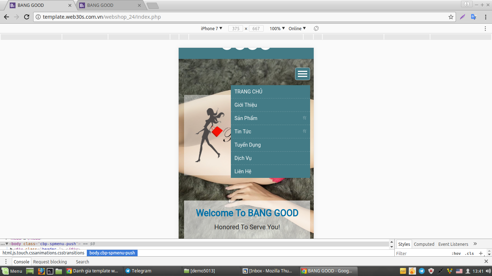Select the html.js.touch breadcrumb

click(x=43, y=253)
